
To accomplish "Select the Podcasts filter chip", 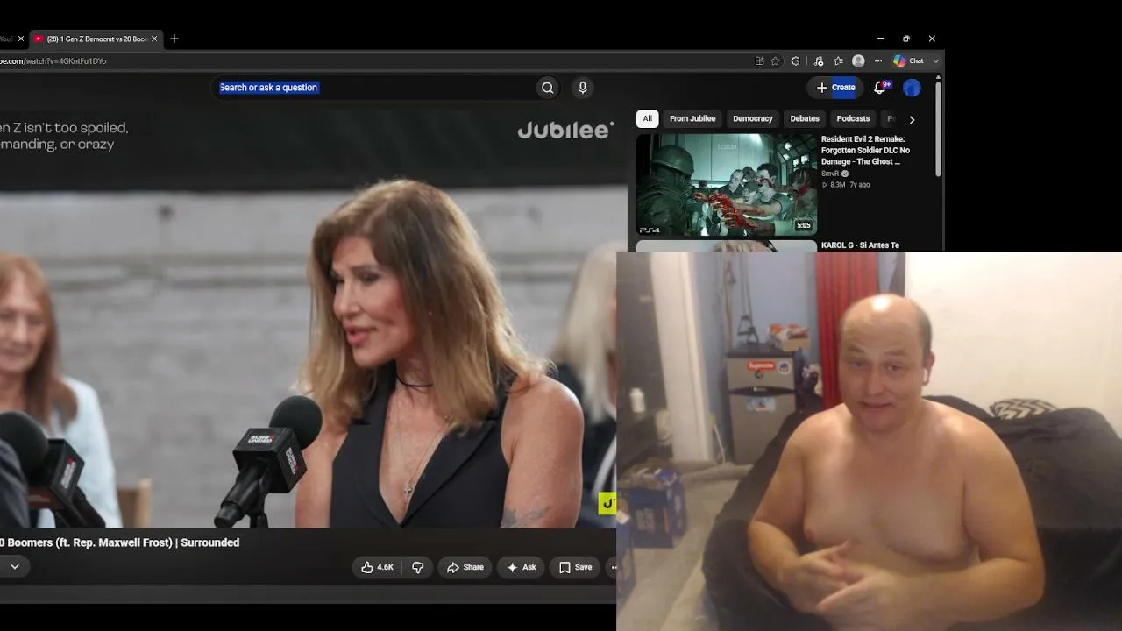I will click(853, 118).
